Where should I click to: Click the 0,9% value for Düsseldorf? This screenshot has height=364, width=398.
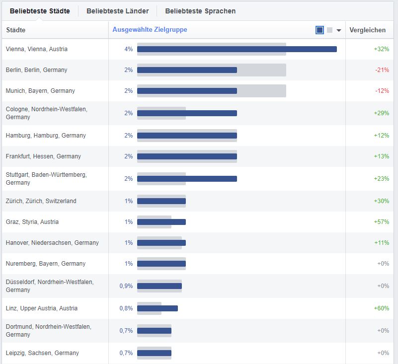[126, 286]
